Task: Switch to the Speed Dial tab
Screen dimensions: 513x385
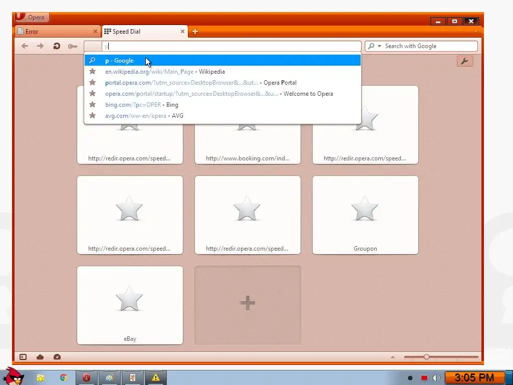Action: (145, 32)
